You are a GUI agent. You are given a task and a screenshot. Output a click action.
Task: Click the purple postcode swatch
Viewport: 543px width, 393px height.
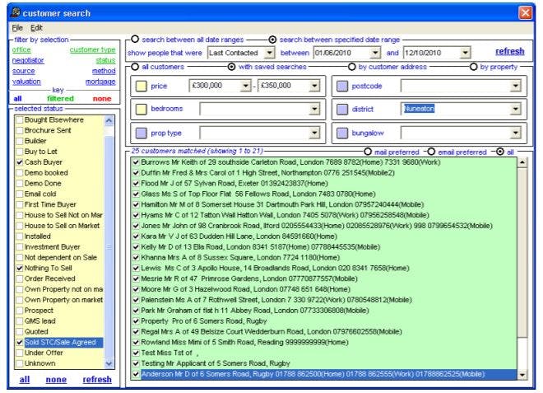[342, 86]
